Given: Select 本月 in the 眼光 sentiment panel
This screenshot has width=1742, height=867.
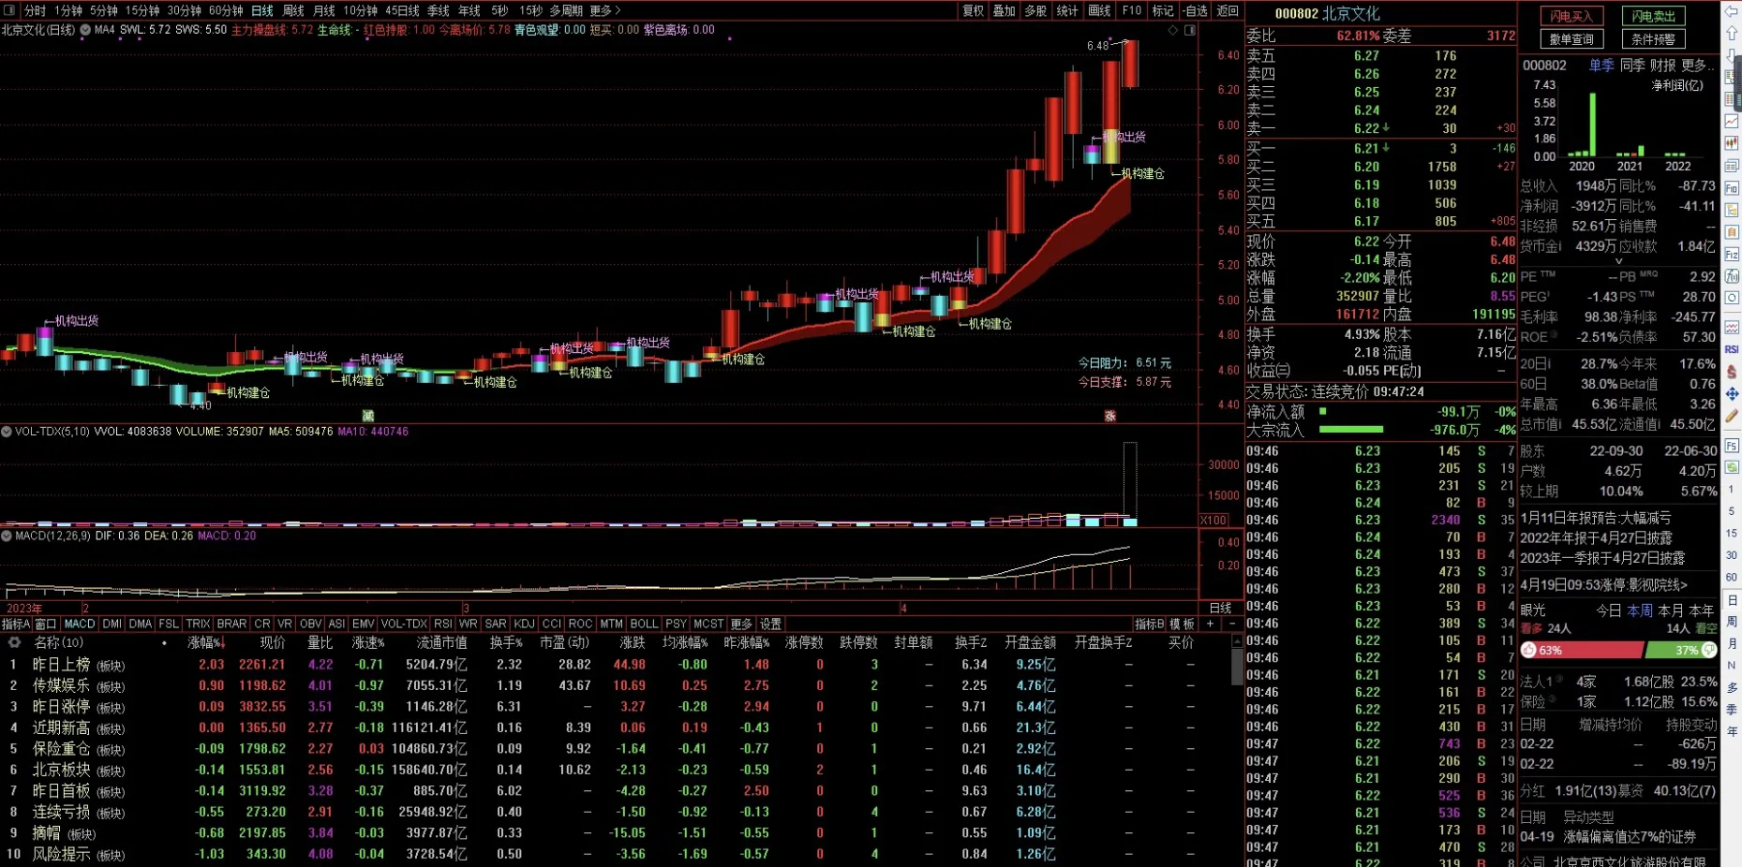Looking at the screenshot, I should click(x=1671, y=610).
